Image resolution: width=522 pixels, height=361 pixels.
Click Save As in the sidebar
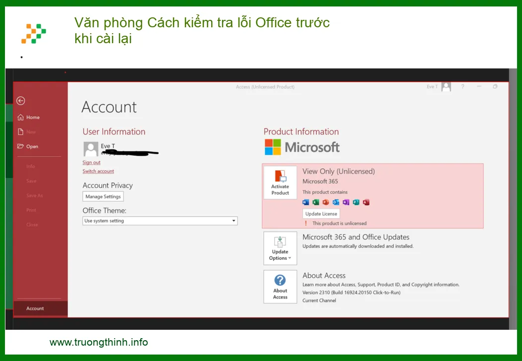point(35,195)
